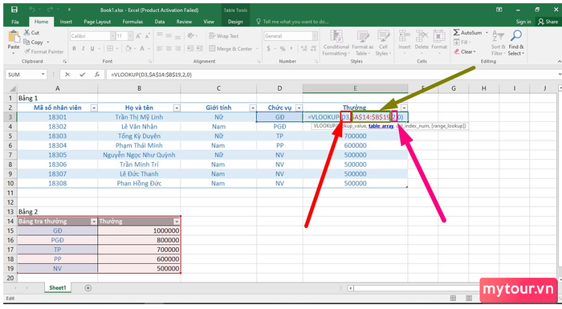Click the Insert Function fx icon
The width and height of the screenshot is (562, 309).
(97, 75)
